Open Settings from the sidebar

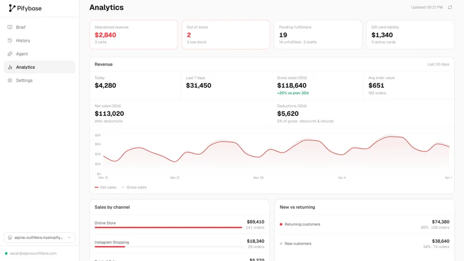(x=39, y=81)
